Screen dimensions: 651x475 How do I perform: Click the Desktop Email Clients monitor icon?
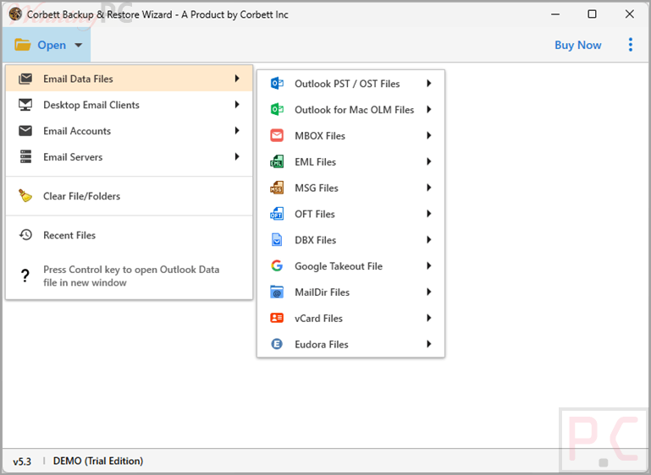pos(25,105)
